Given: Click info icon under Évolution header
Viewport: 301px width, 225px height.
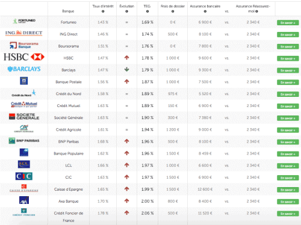Looking at the screenshot, I should [x=126, y=11].
